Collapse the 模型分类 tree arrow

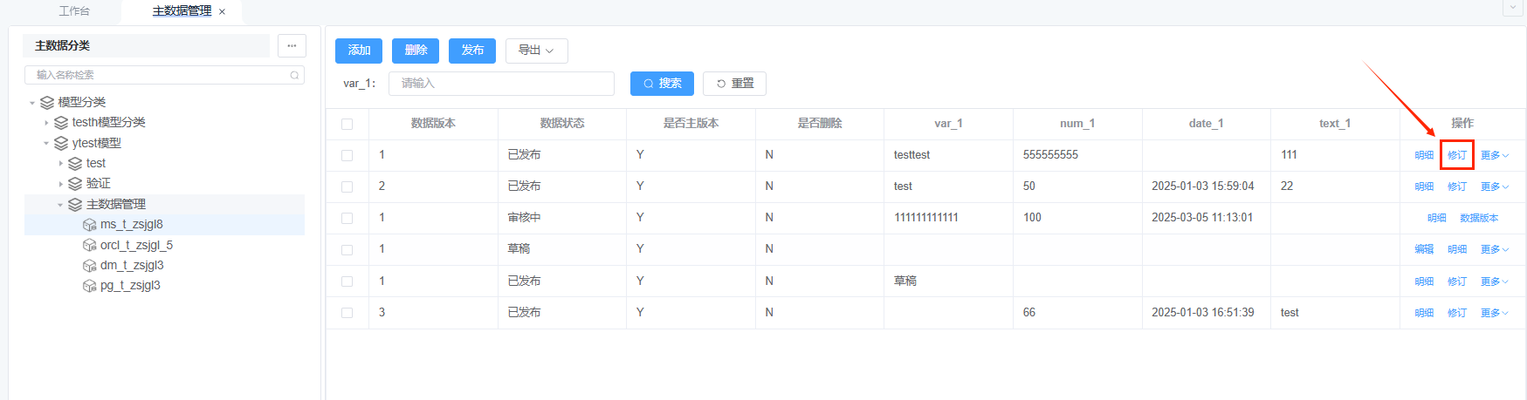[32, 103]
